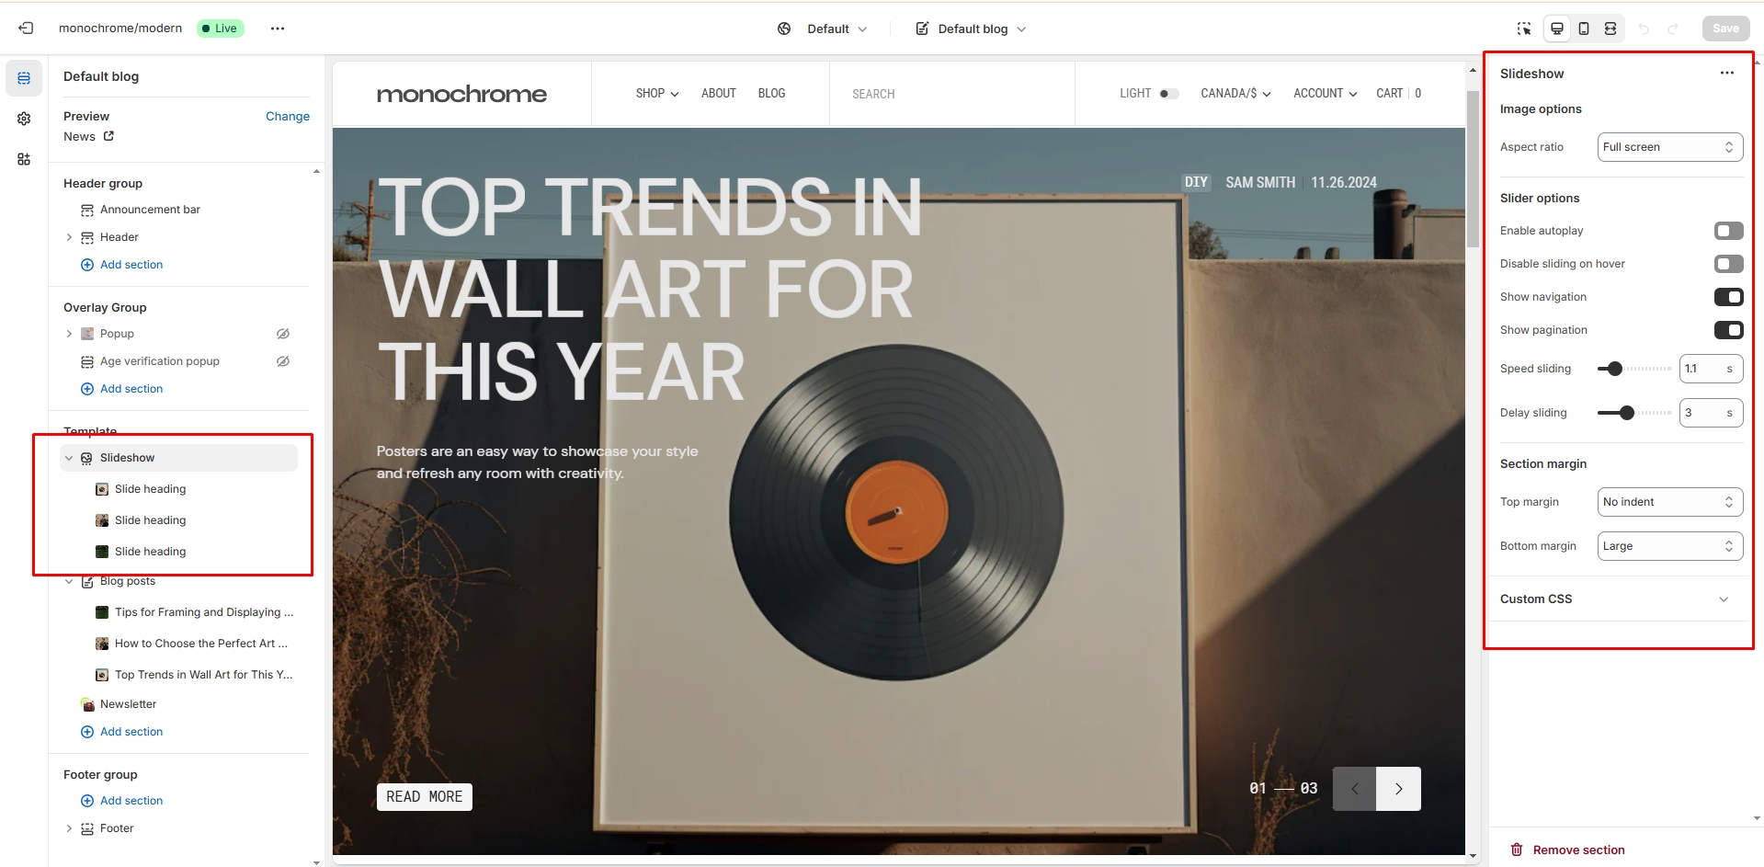The width and height of the screenshot is (1764, 867).
Task: Open the Bottom margin dropdown
Action: click(x=1669, y=546)
